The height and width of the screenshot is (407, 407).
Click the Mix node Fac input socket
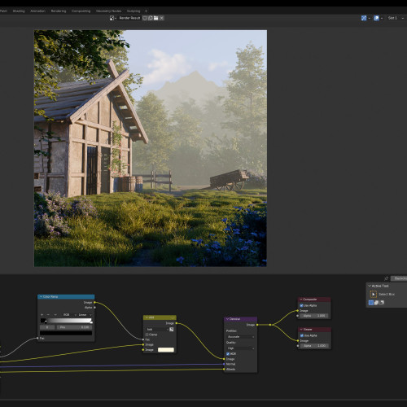pos(143,339)
